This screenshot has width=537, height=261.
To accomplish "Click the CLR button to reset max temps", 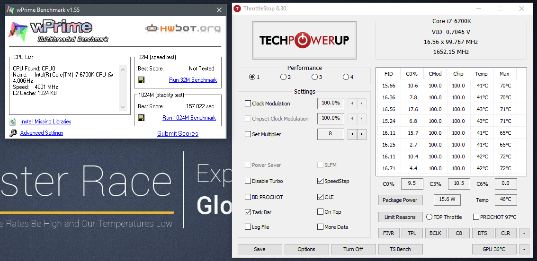I will click(505, 233).
